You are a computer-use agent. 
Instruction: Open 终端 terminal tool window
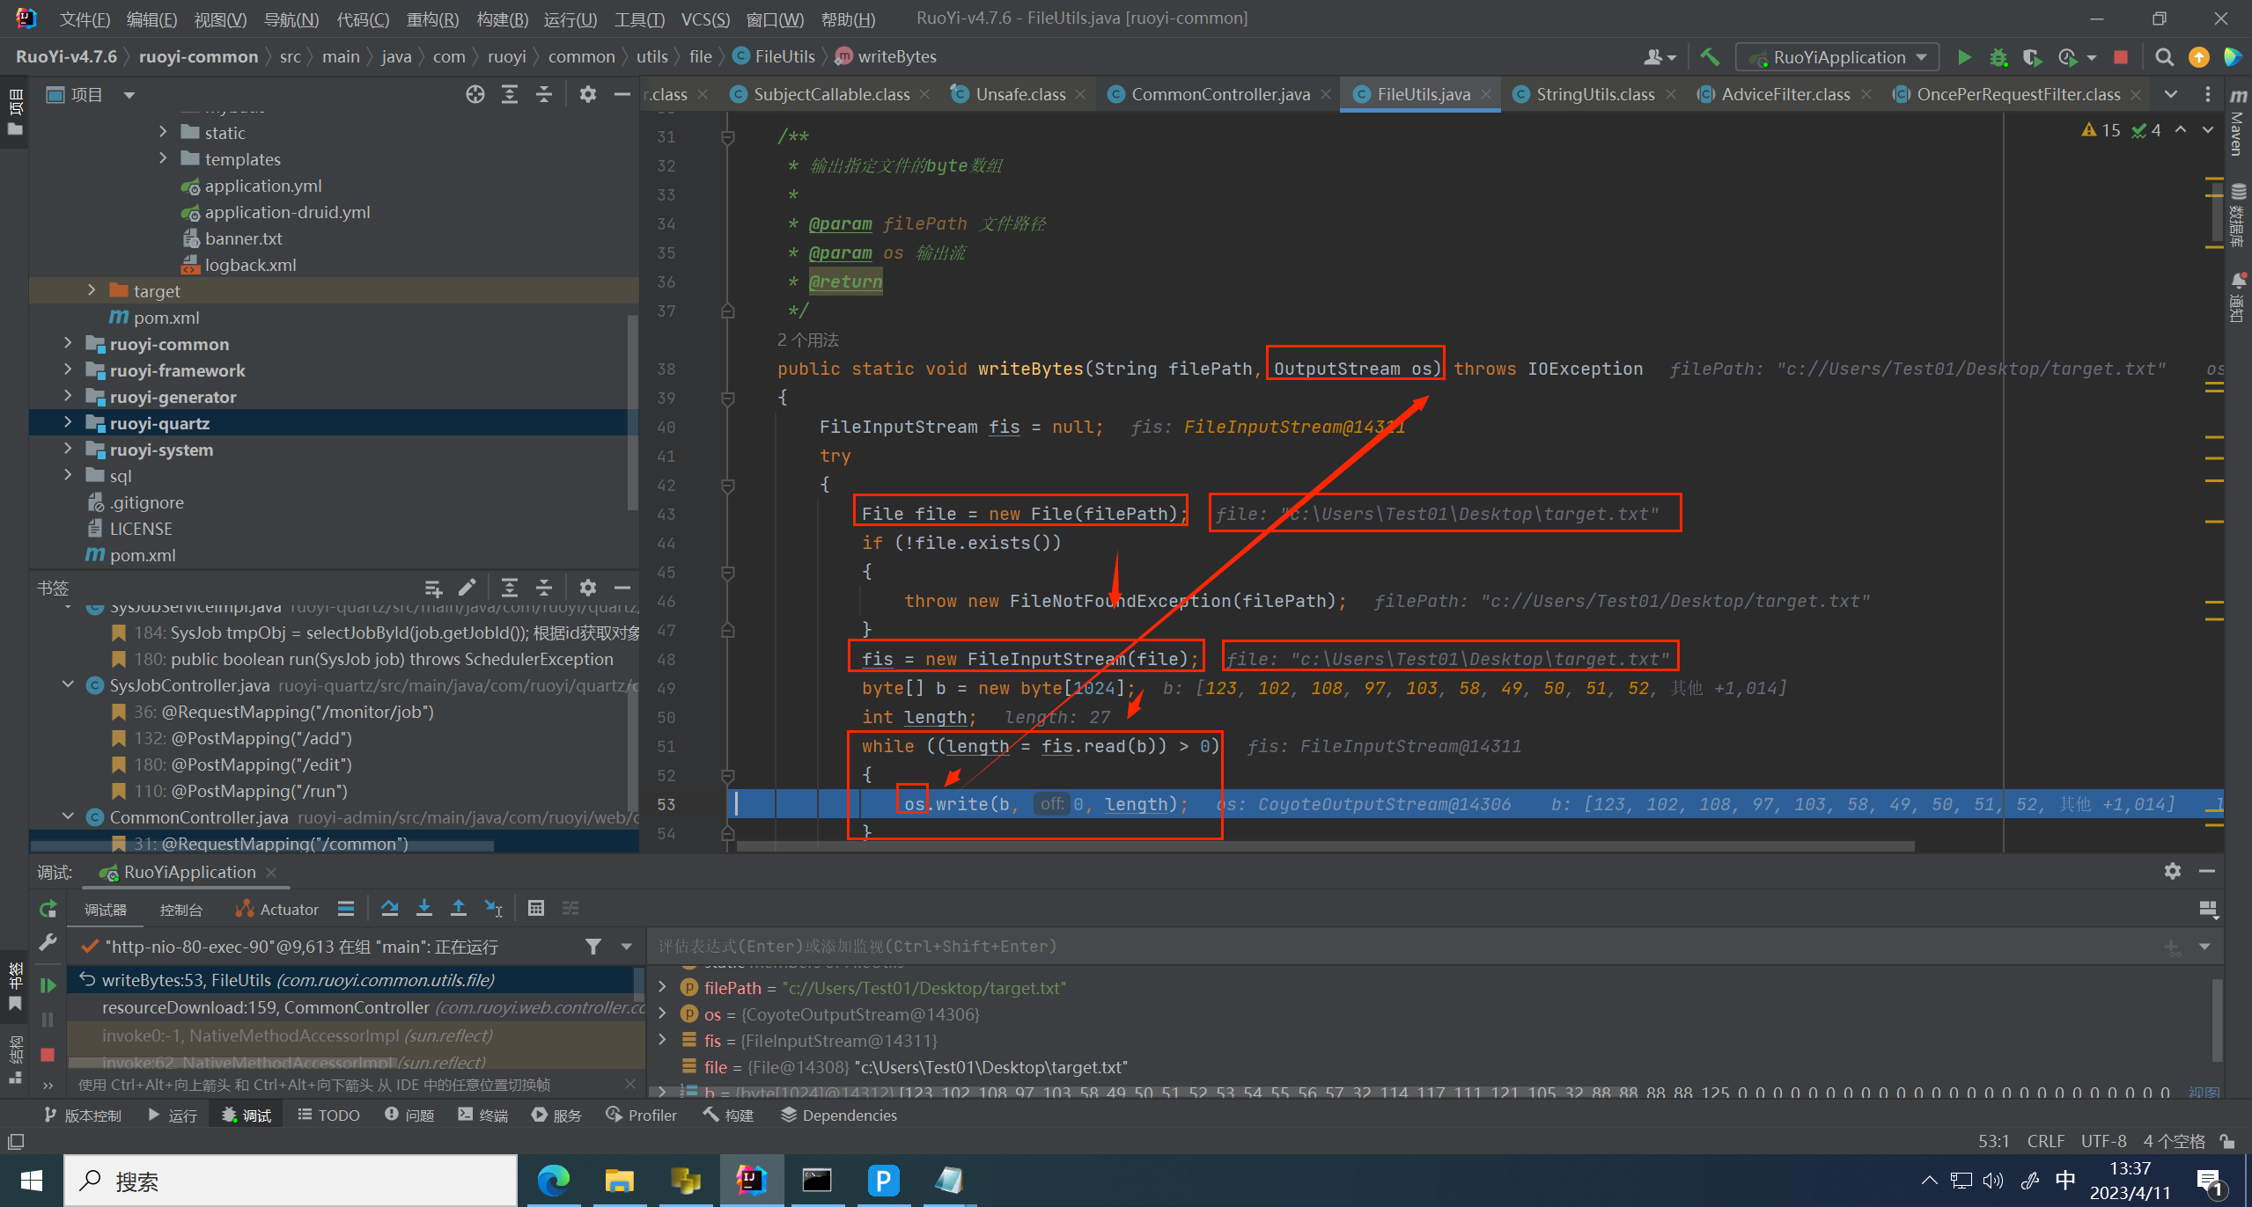coord(483,1116)
